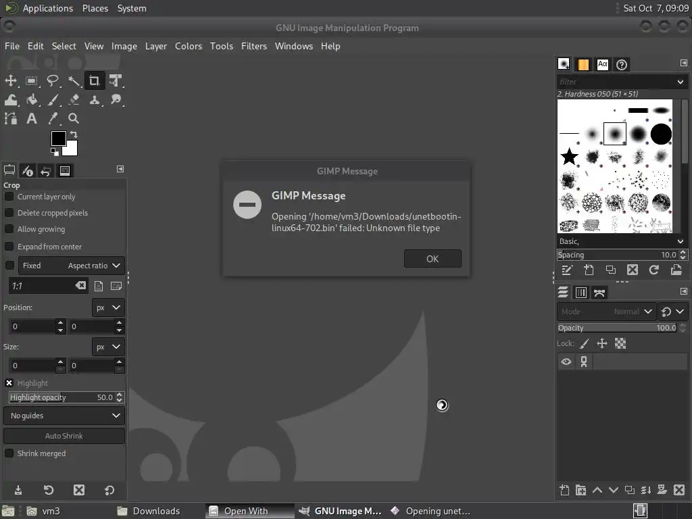Open the Filters menu
Viewport: 692px width, 519px height.
254,46
